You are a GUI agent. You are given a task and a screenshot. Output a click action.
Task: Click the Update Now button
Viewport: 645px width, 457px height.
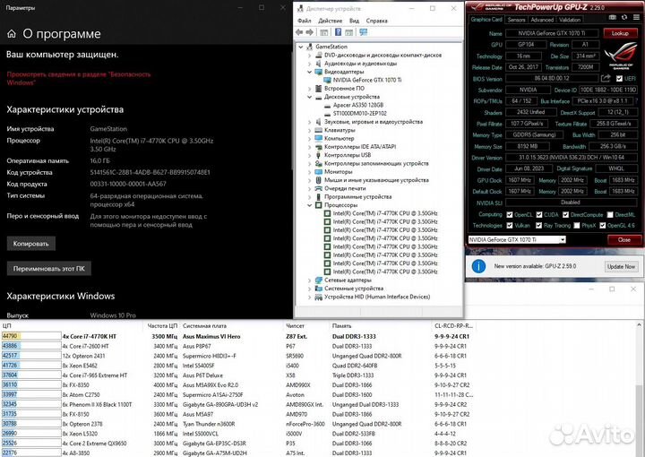[x=621, y=266]
